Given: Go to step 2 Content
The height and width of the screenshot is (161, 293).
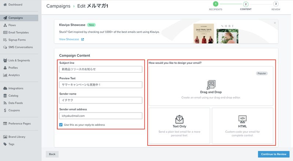Looking at the screenshot, I should 245,4.
